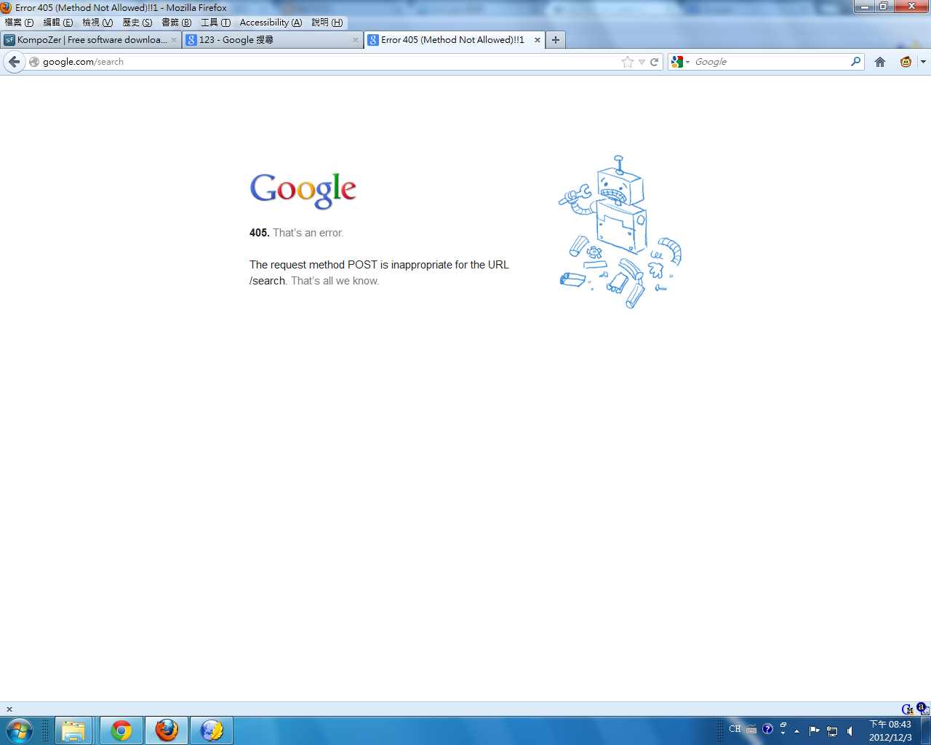Click the Firefox taskbar button
931x745 pixels.
[167, 730]
